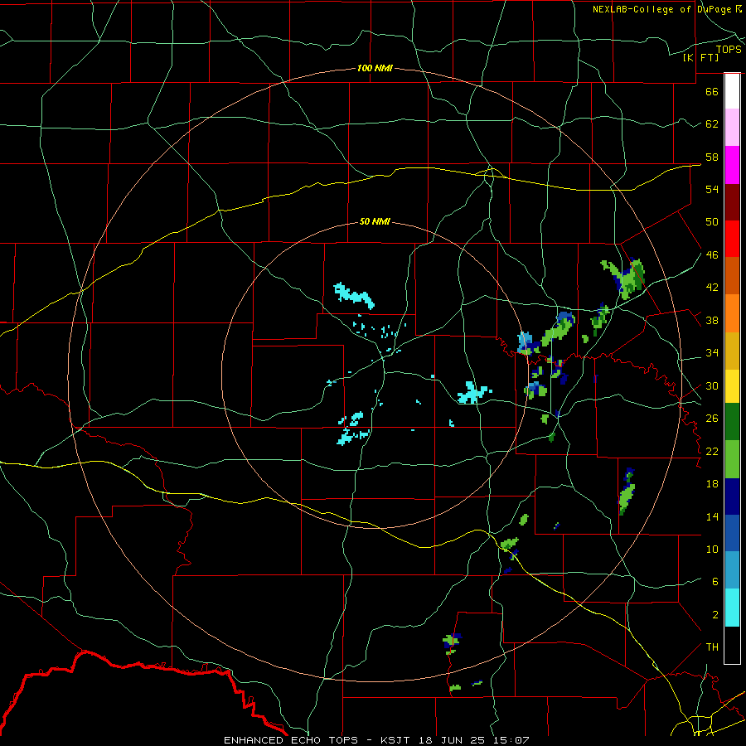
Task: Click the 'ENHANCED ECHO TOPS' title text
Action: pyautogui.click(x=291, y=740)
